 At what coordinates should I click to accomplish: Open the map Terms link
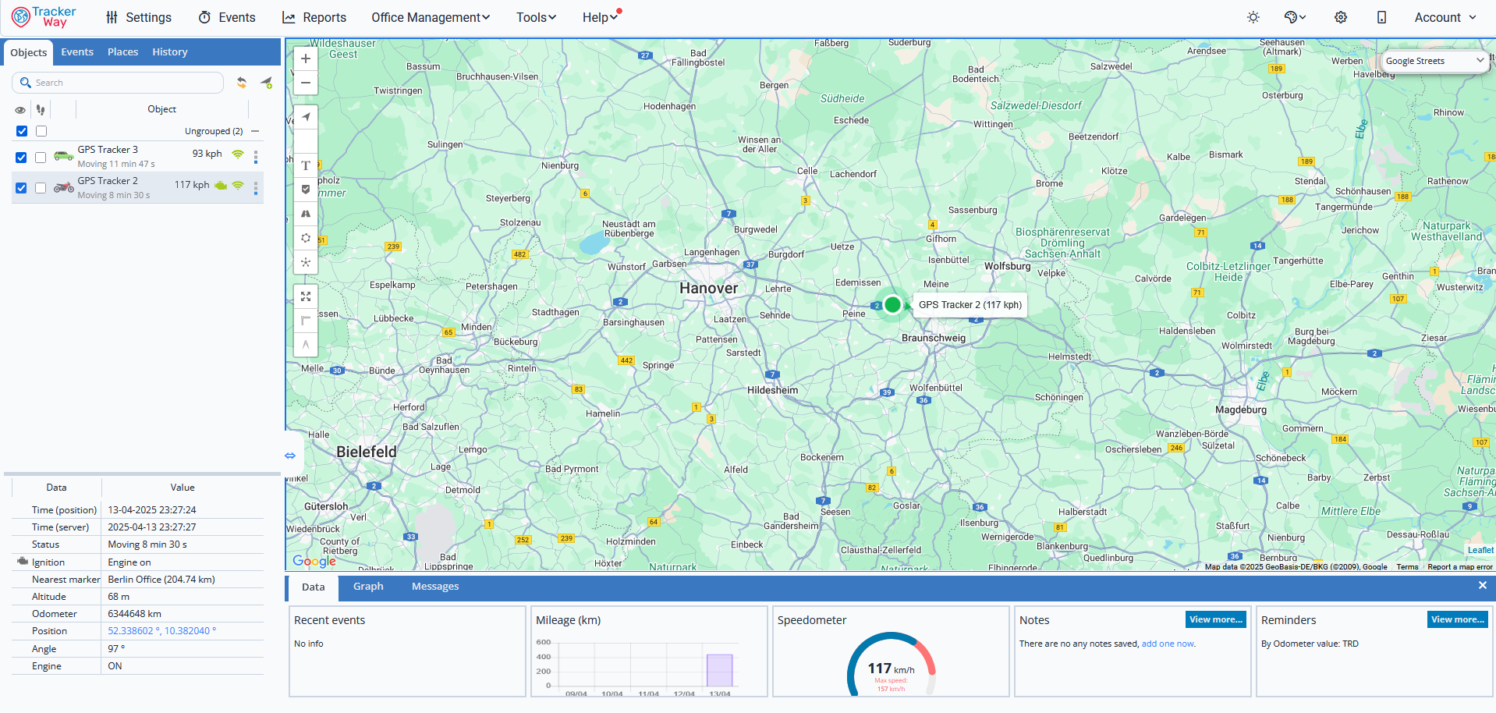[1407, 567]
